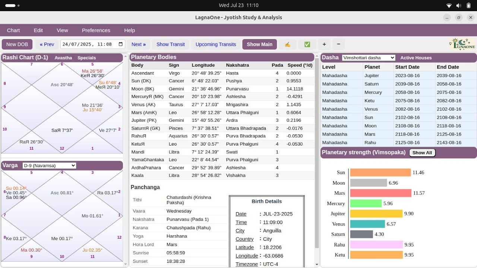Screen dimensions: 477x268
Task: Click the Upcoming Transits link
Action: coord(215,44)
